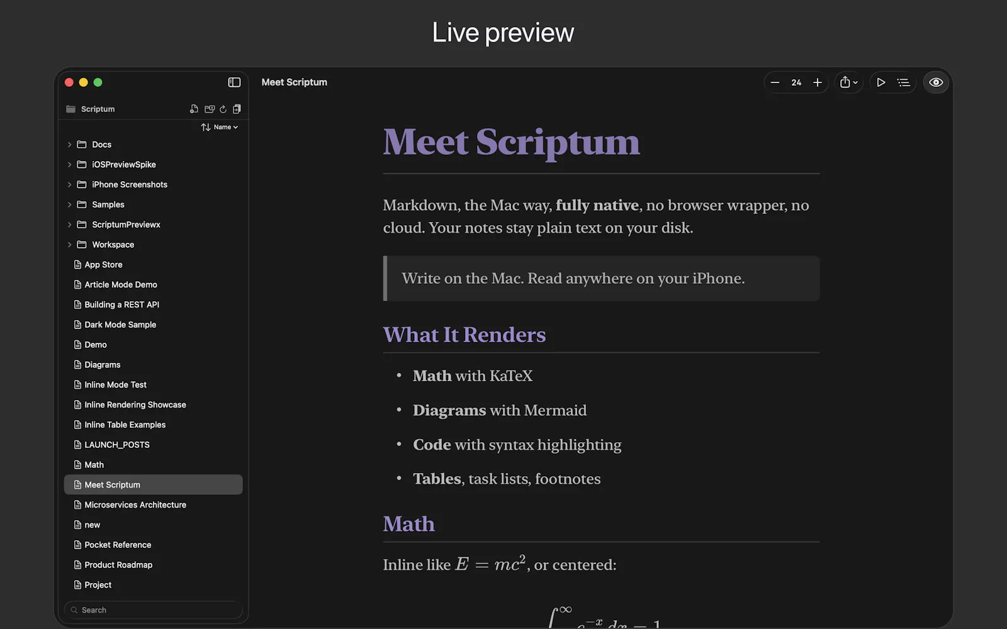Open the Inline Table Examples document
The width and height of the screenshot is (1007, 629).
tap(153, 425)
